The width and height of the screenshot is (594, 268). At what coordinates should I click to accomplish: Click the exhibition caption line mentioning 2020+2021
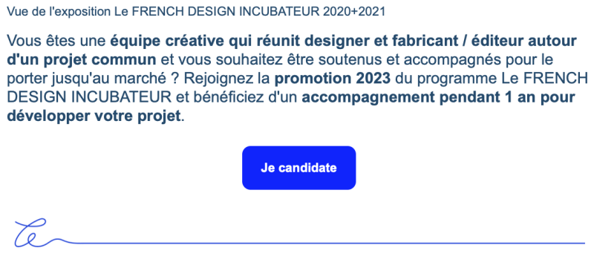pos(196,12)
